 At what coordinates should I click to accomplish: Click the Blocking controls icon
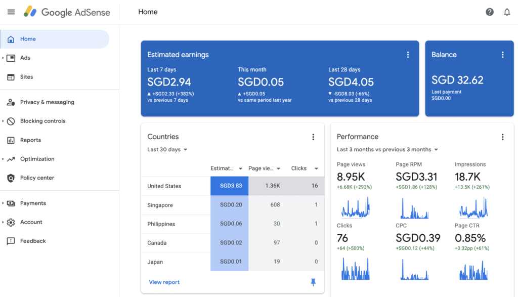[11, 121]
